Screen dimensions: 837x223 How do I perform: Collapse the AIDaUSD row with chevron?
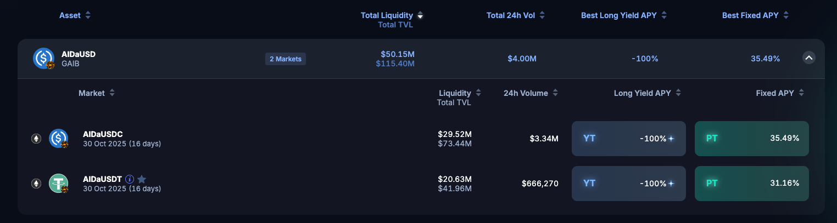click(808, 58)
